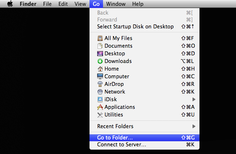
Task: Click the green Downloads arrow icon
Action: (100, 61)
